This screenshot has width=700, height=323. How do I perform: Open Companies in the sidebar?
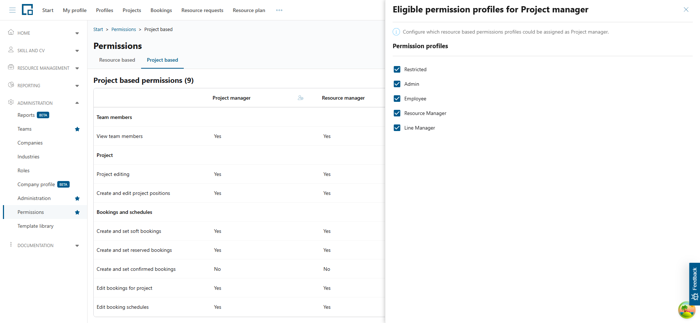pyautogui.click(x=30, y=143)
